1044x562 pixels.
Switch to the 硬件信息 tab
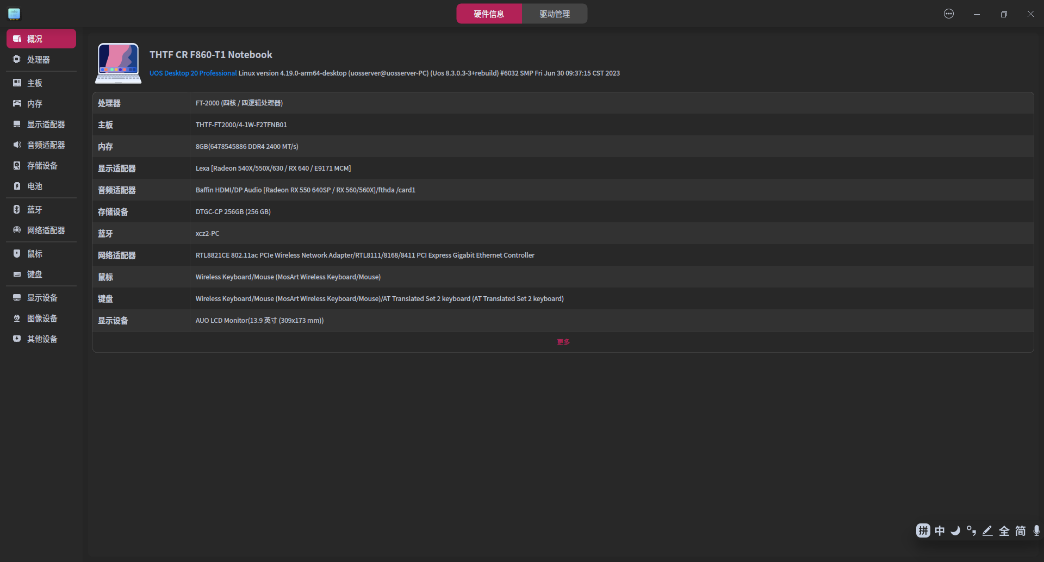pos(489,14)
